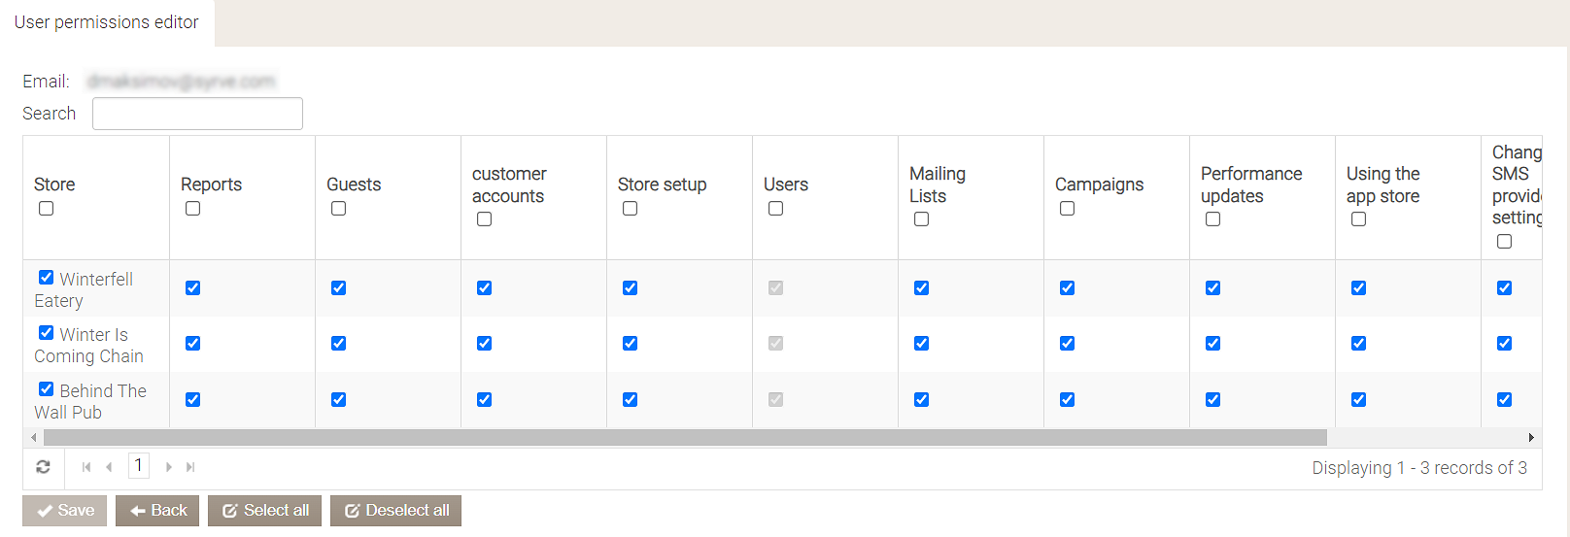Uncheck the Winterfell Eatery store checkbox

[x=46, y=278]
